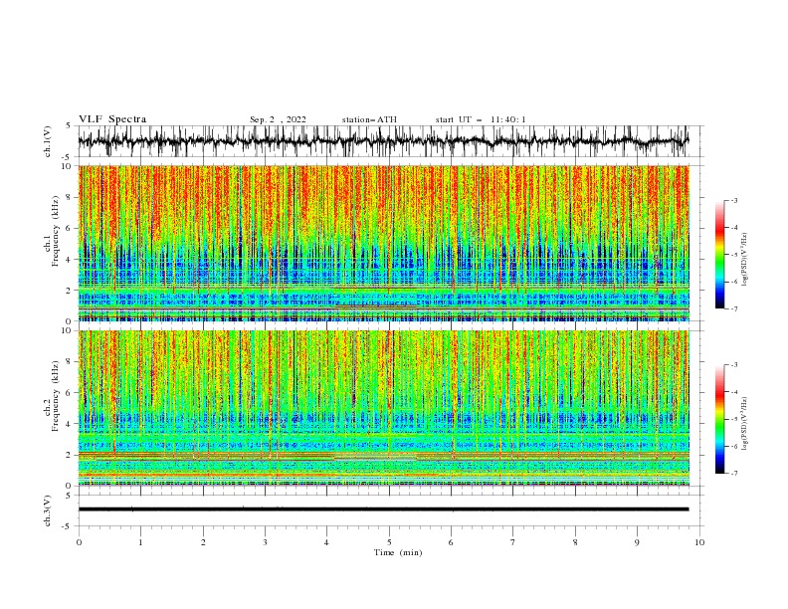
Task: Click the "-3" value atop ch.1 color bar
Action: [x=733, y=200]
